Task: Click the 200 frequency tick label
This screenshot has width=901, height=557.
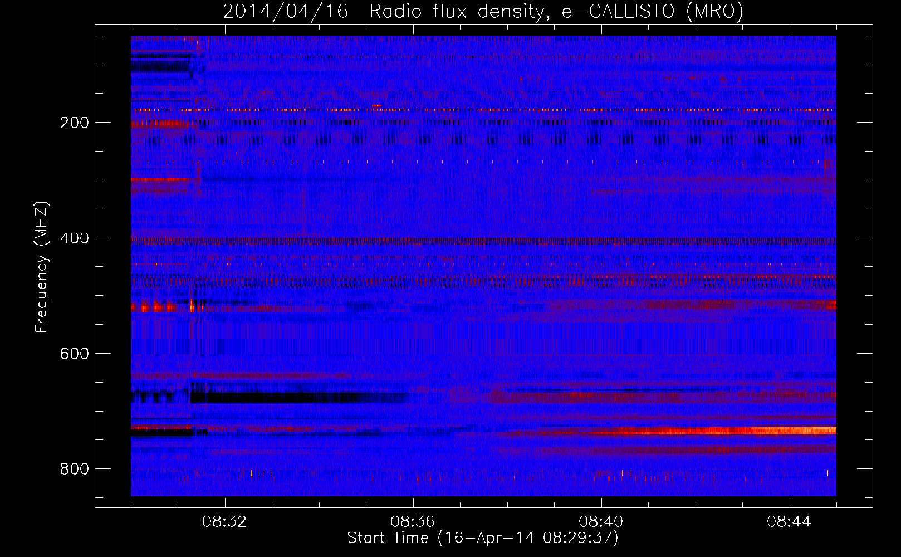Action: (75, 123)
